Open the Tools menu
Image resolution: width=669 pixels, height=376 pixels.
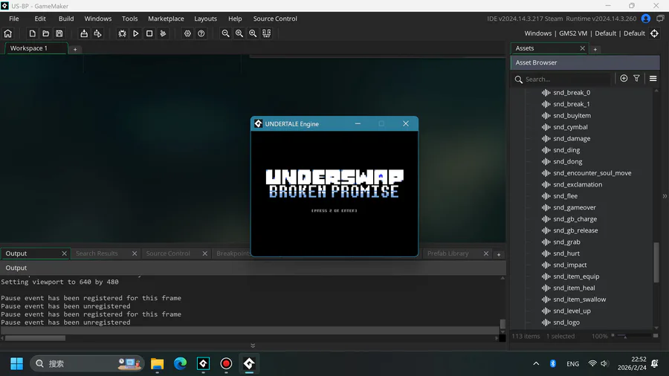(129, 19)
